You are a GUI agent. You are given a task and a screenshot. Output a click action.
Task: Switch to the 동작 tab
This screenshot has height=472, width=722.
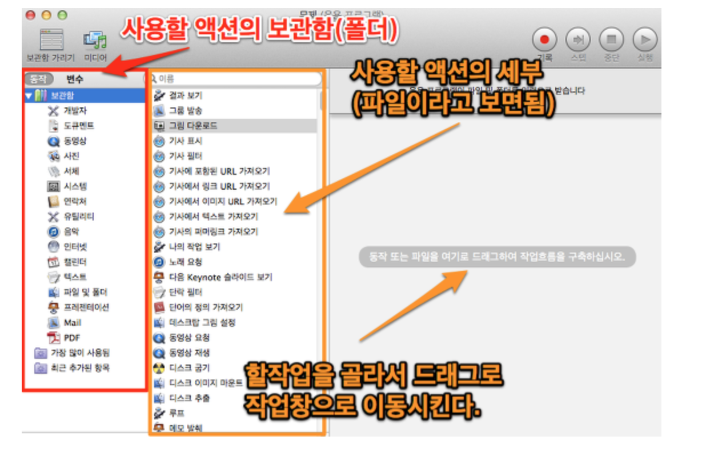coord(39,79)
